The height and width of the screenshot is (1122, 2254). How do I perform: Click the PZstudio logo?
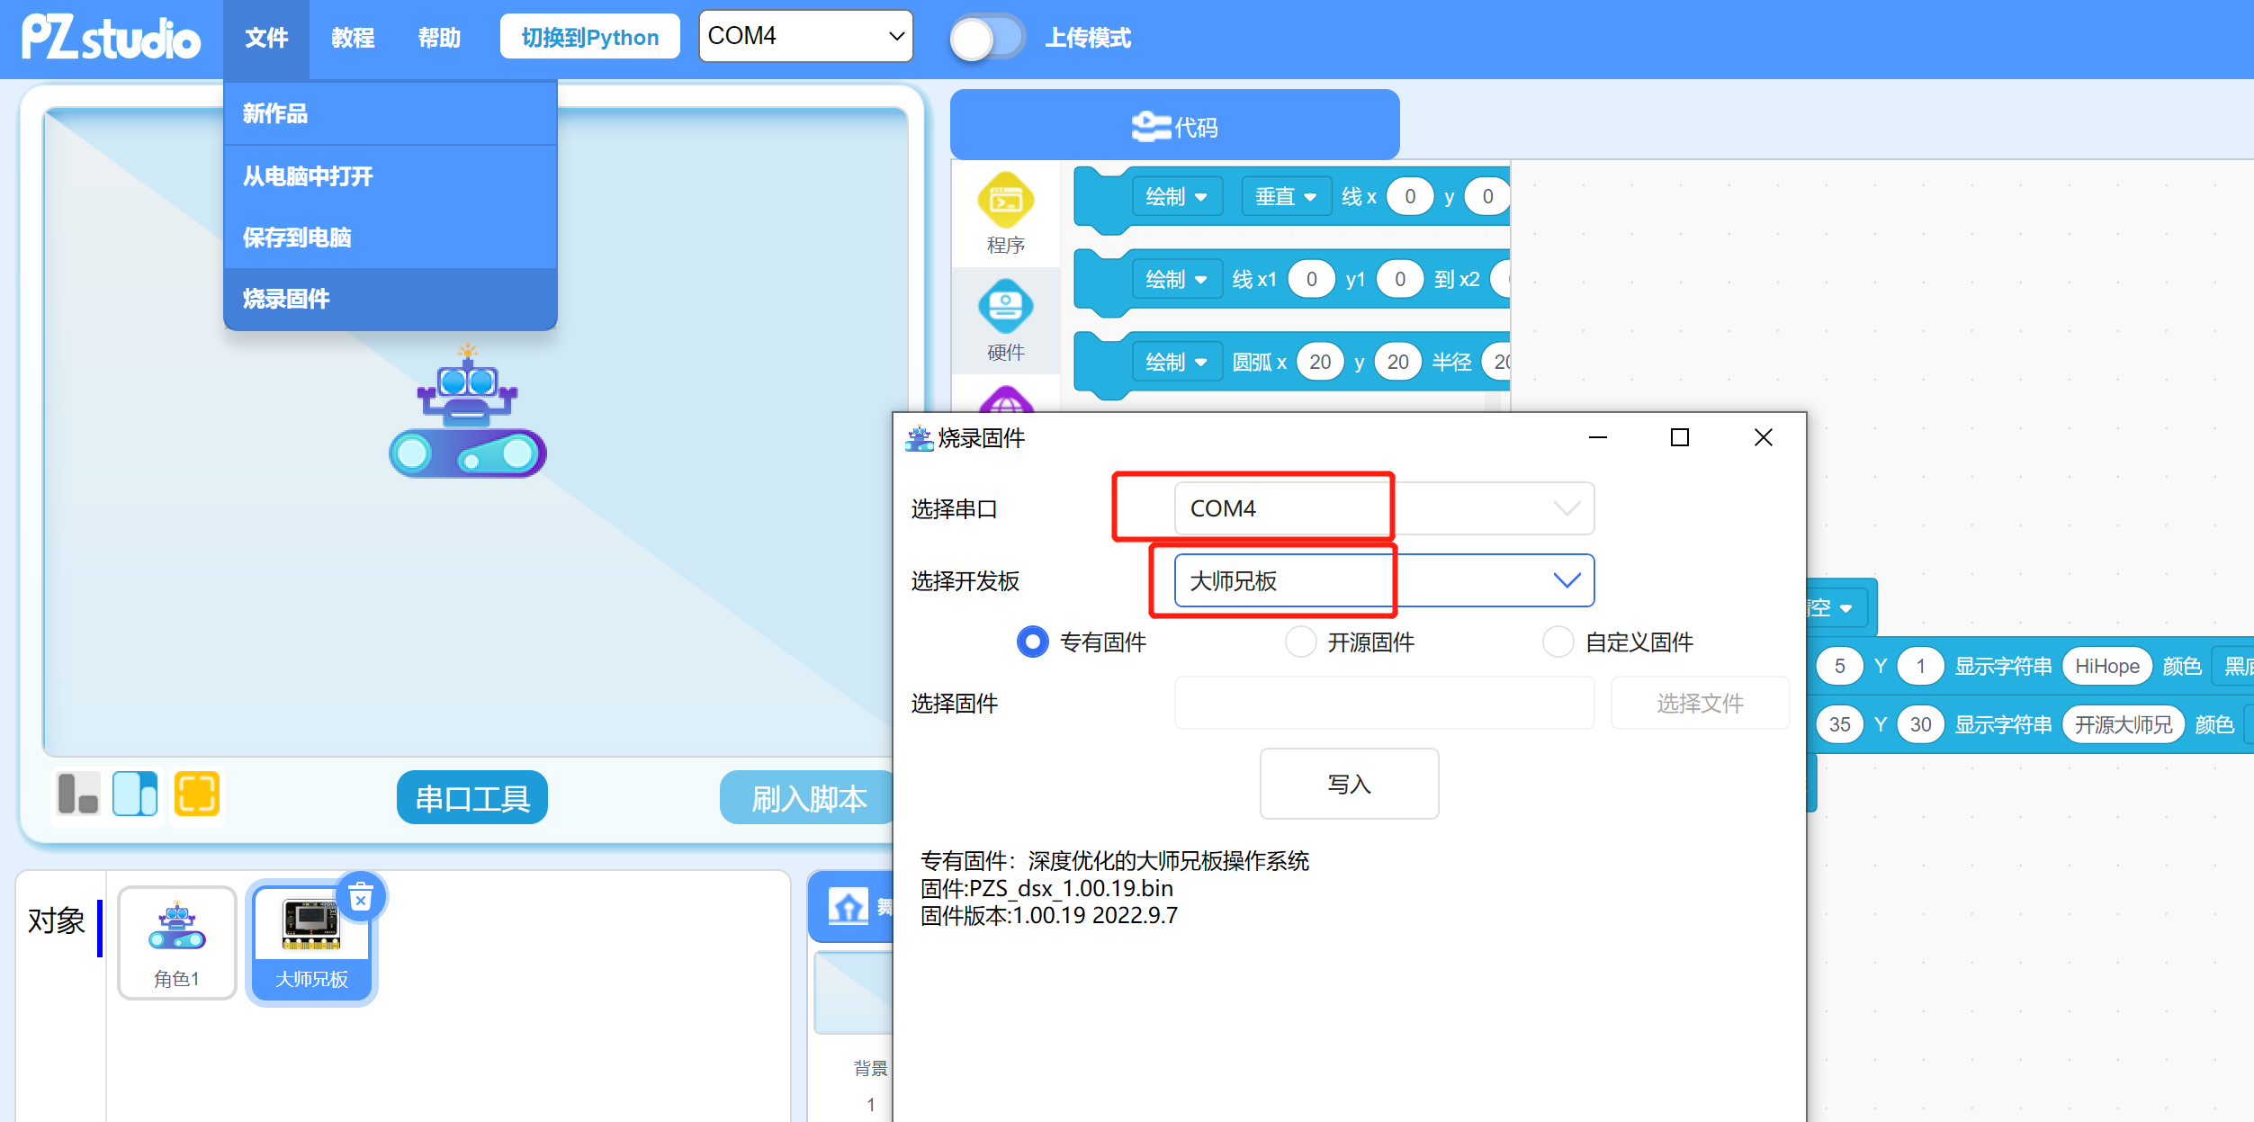pos(111,38)
